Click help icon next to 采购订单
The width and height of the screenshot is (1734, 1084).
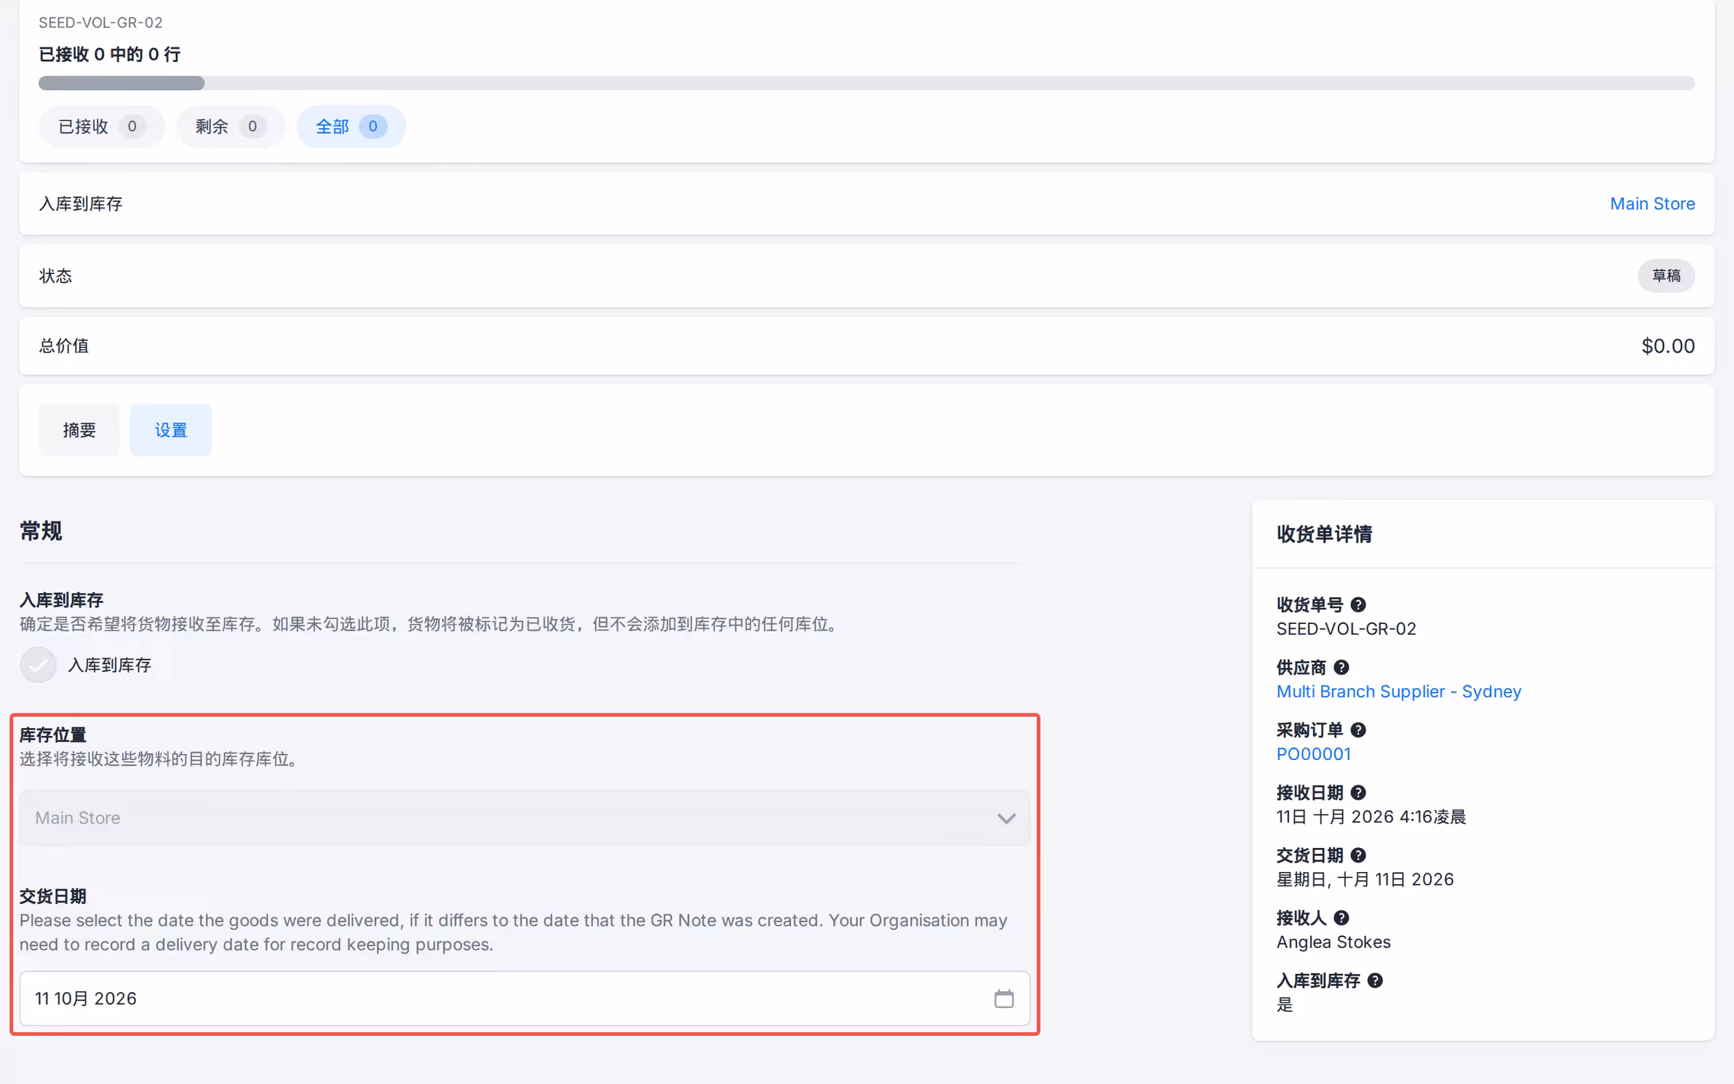tap(1357, 730)
